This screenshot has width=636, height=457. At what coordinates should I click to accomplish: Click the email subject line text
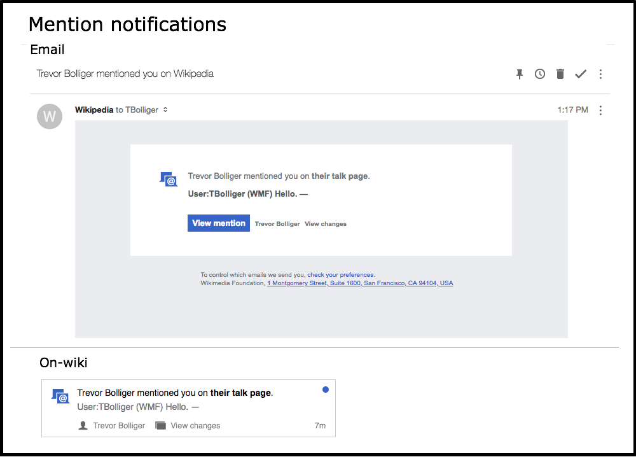[x=125, y=74]
